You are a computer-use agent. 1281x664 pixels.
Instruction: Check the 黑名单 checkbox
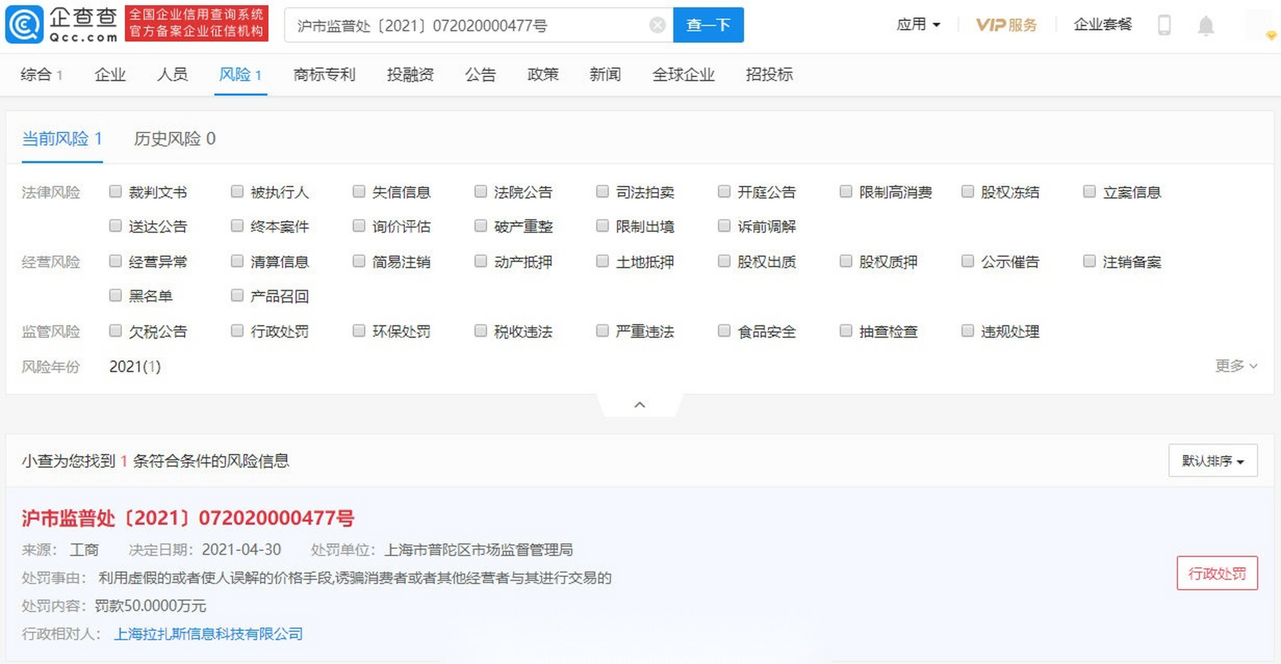(115, 295)
